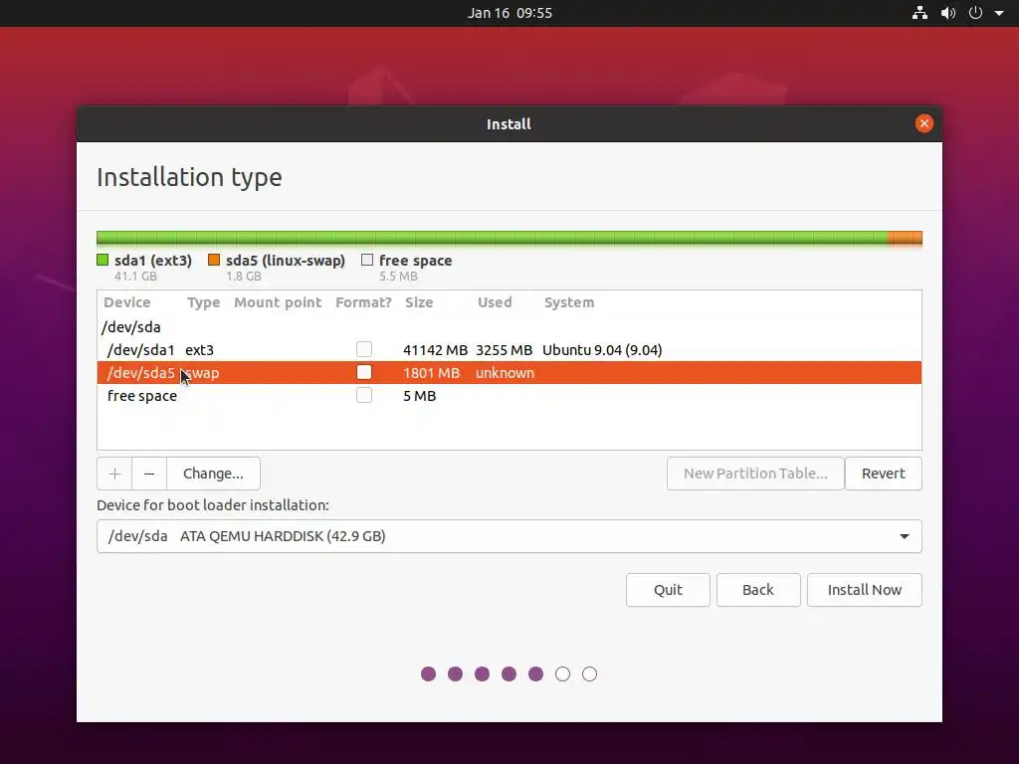Click the free space legend label

click(415, 261)
